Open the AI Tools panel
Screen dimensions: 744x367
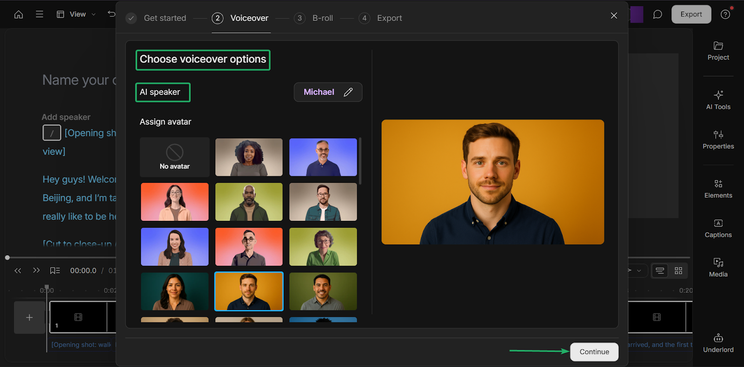(x=718, y=100)
